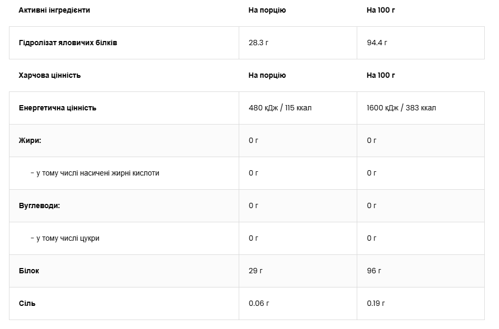This screenshot has width=499, height=329.
Task: Click the 94.4 г per-100g value
Action: click(x=377, y=43)
